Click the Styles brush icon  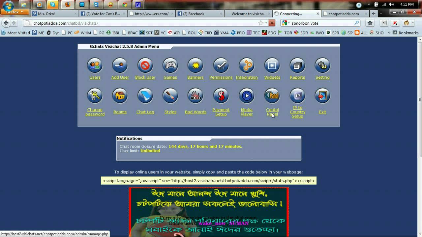(170, 95)
